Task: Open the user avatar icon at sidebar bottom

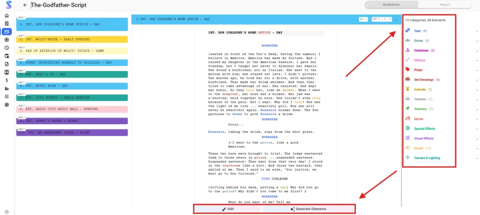Action: (7, 212)
